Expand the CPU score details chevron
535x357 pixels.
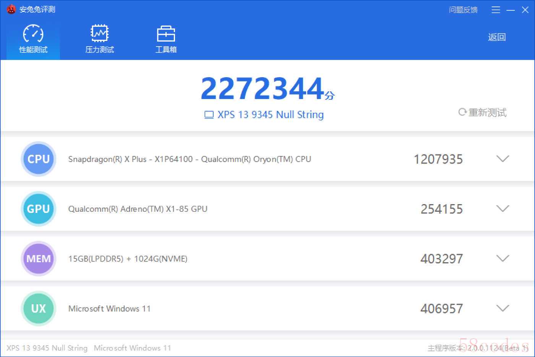pyautogui.click(x=503, y=159)
